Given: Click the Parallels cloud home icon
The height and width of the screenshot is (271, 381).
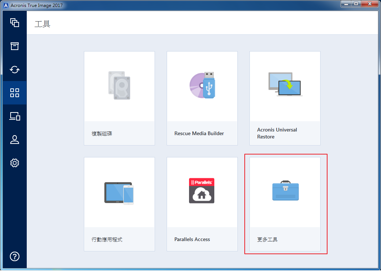Looking at the screenshot, I should 202,191.
